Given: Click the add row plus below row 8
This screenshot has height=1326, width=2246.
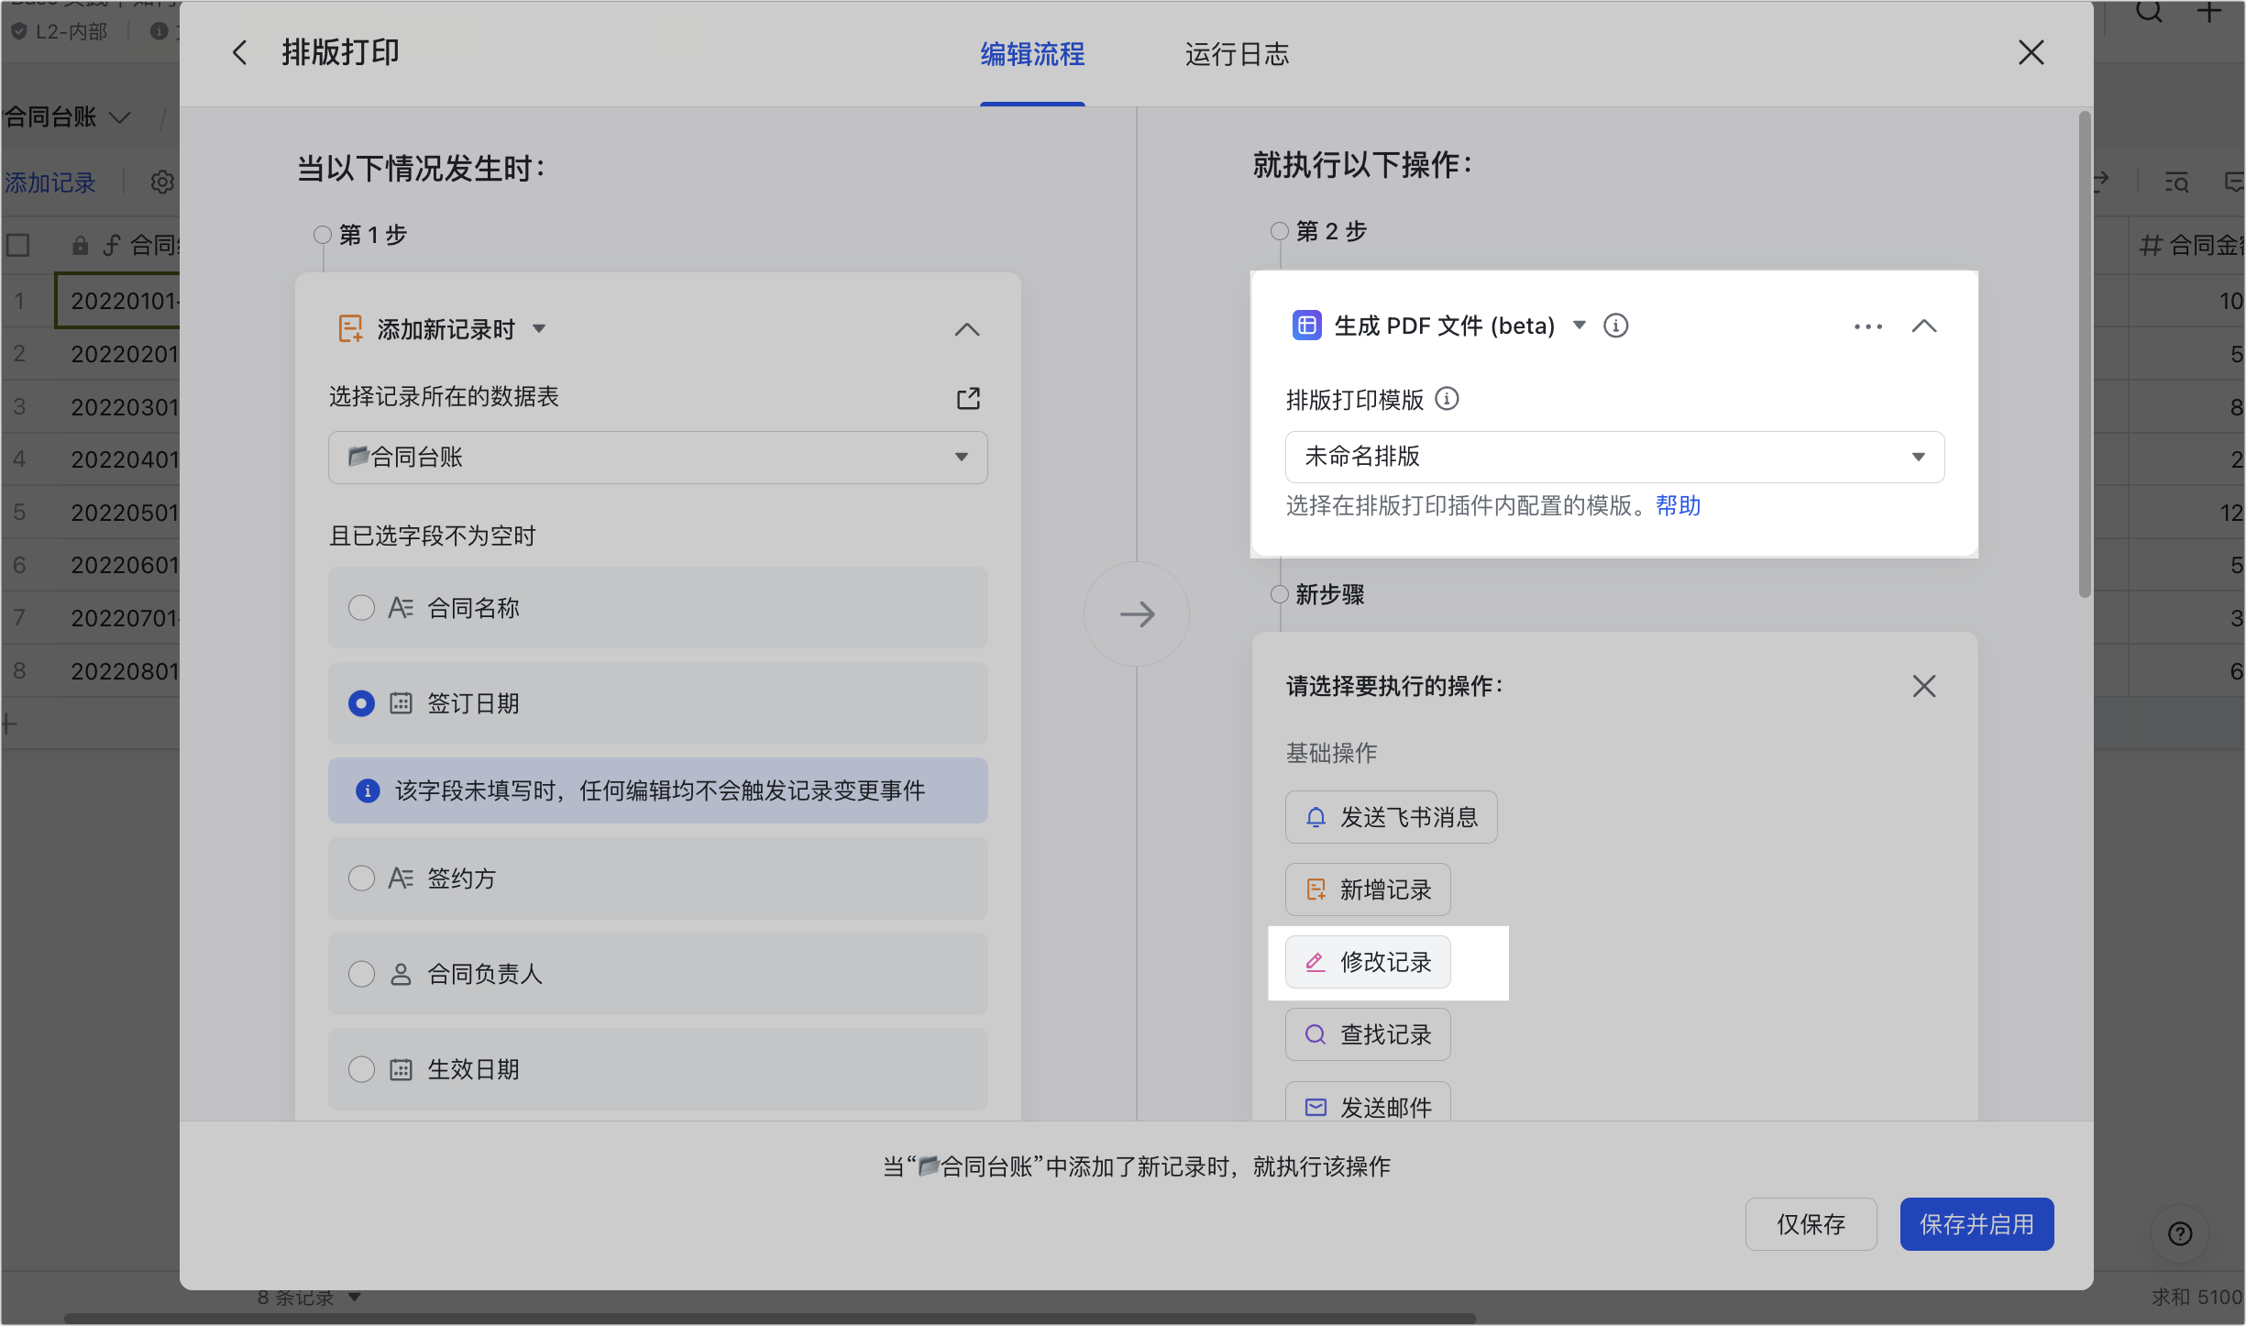Looking at the screenshot, I should pos(9,724).
